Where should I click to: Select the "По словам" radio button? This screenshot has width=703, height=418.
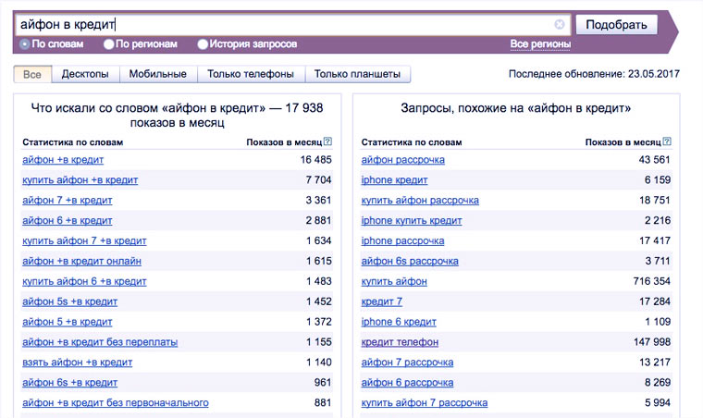(x=25, y=43)
